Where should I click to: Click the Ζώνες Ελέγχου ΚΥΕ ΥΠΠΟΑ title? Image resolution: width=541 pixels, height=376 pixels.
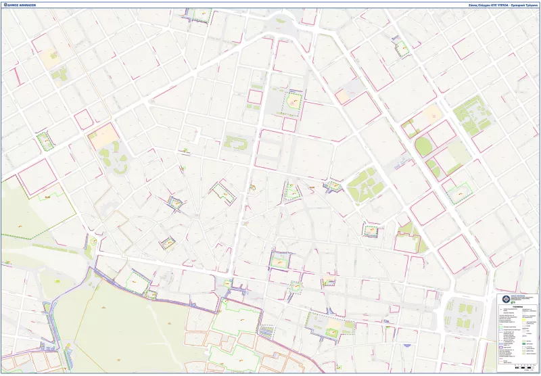[499, 4]
